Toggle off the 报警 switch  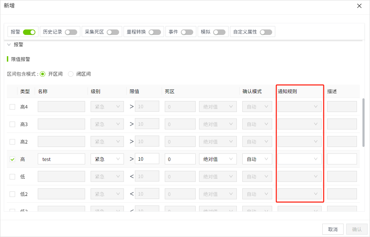pyautogui.click(x=29, y=32)
